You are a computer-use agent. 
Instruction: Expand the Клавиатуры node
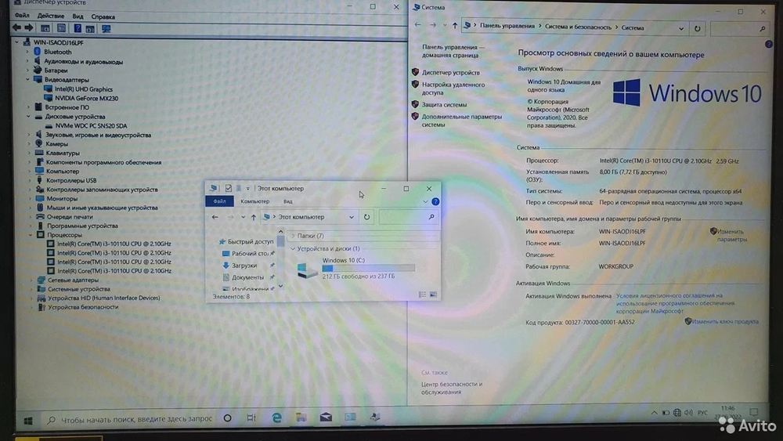[29, 153]
